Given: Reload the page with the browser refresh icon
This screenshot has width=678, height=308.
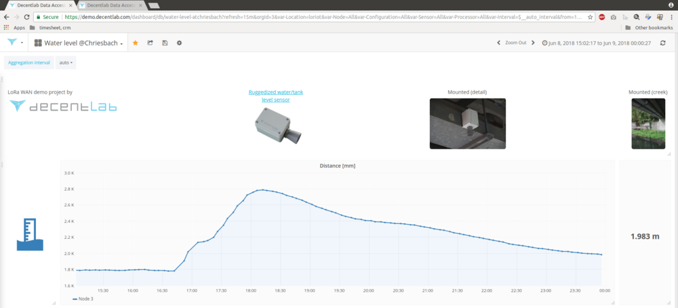Looking at the screenshot, I should [x=27, y=17].
